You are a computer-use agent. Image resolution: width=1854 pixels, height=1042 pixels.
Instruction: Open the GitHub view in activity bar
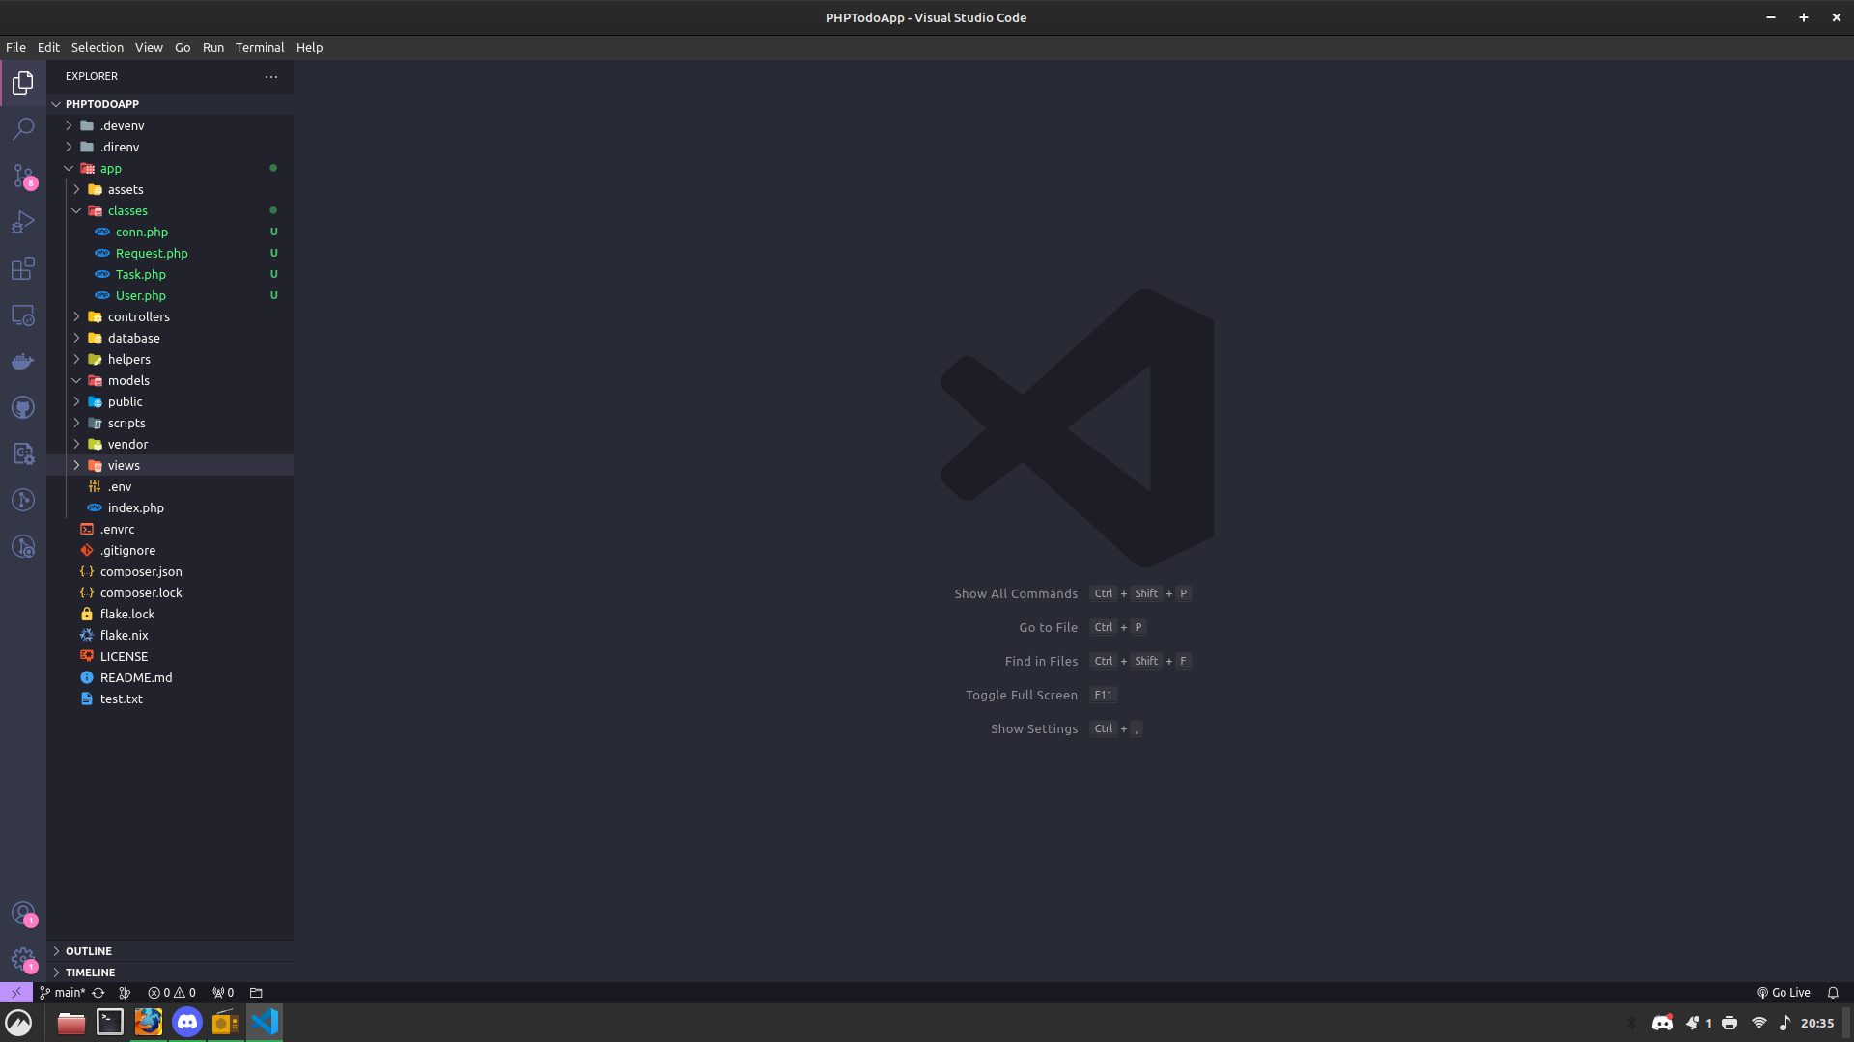pyautogui.click(x=23, y=407)
